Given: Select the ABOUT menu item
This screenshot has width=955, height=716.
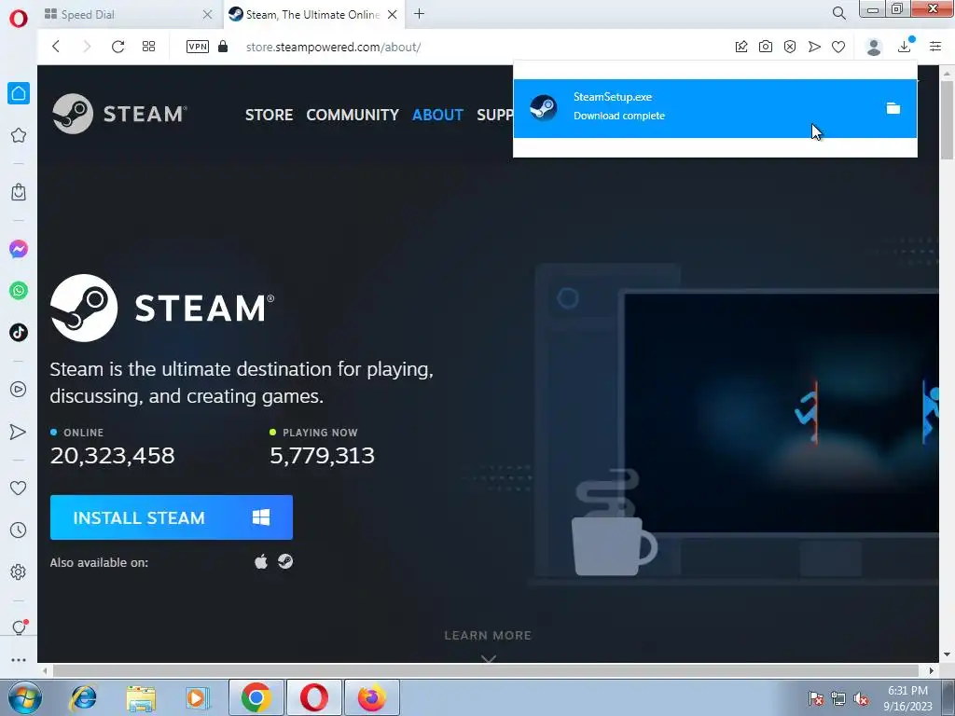Looking at the screenshot, I should coord(437,115).
